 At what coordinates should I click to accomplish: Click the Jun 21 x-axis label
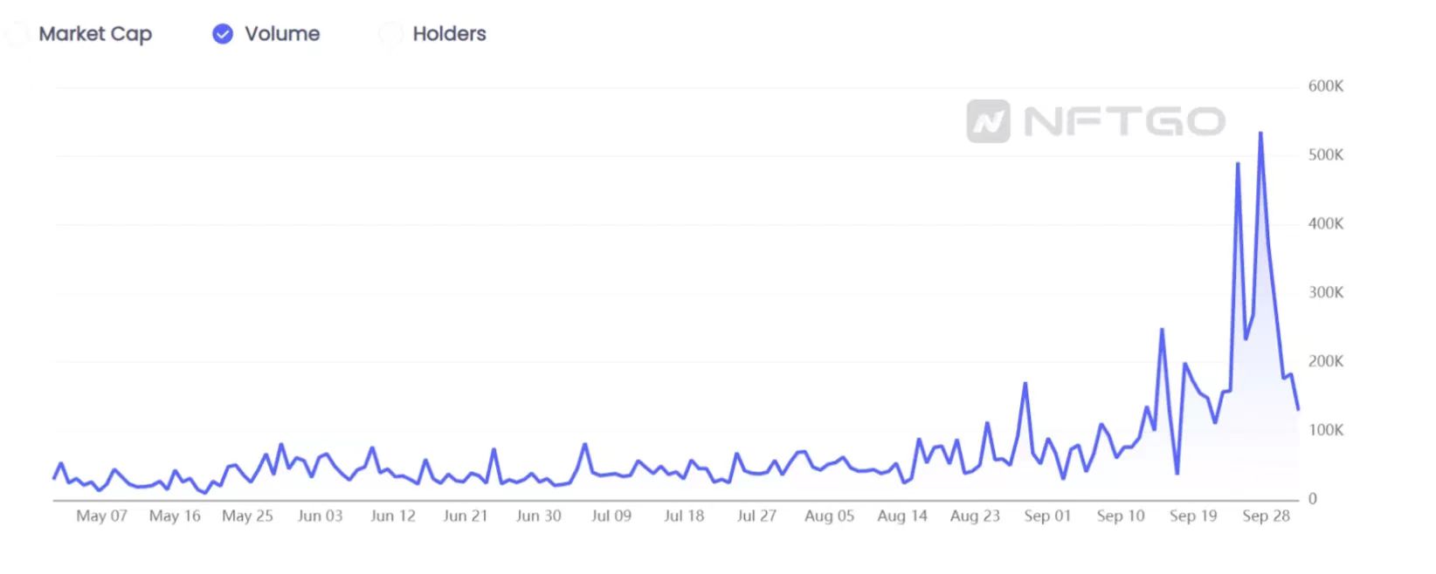click(x=466, y=516)
